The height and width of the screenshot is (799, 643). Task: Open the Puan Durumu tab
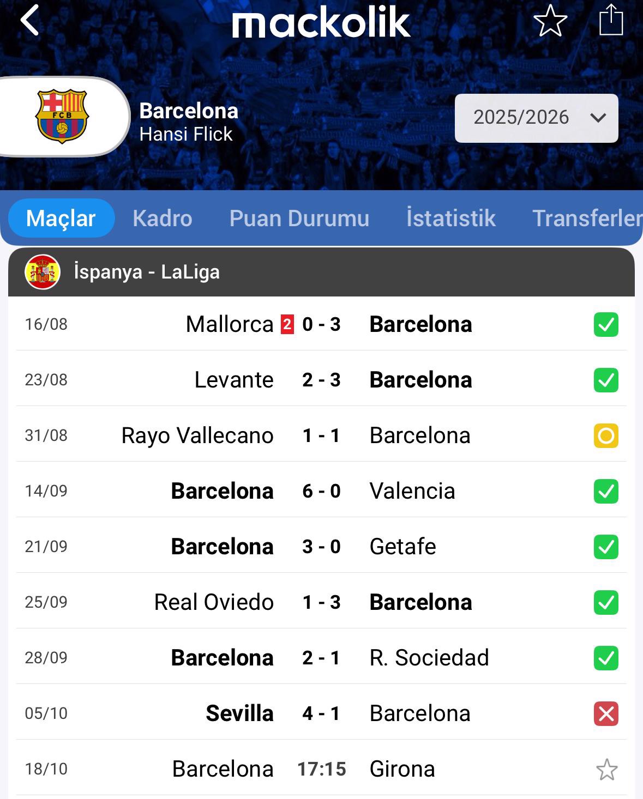299,219
